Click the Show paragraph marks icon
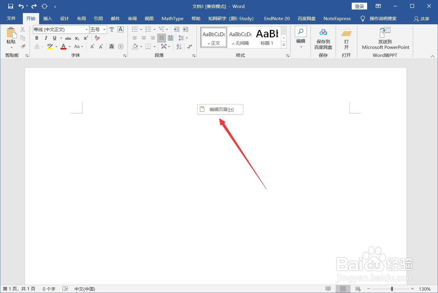The width and height of the screenshot is (438, 293). click(189, 47)
